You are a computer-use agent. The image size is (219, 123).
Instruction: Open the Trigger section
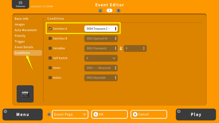(x=20, y=41)
